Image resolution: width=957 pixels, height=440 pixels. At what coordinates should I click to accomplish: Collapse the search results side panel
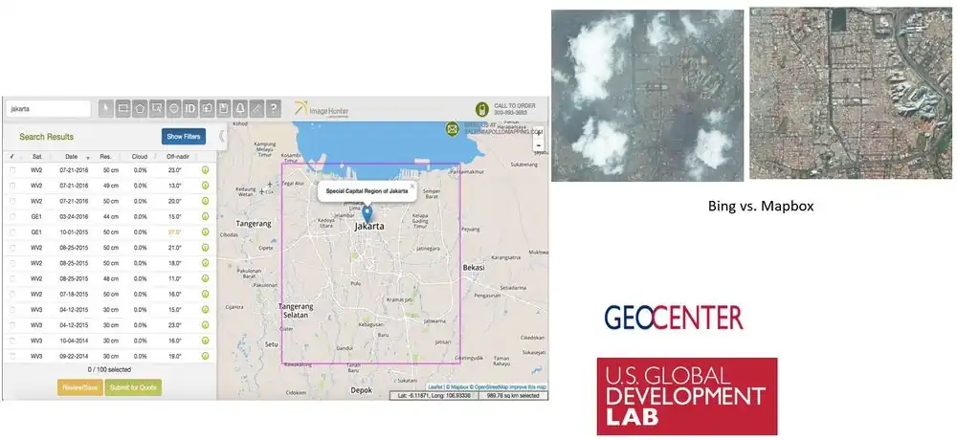(x=221, y=136)
